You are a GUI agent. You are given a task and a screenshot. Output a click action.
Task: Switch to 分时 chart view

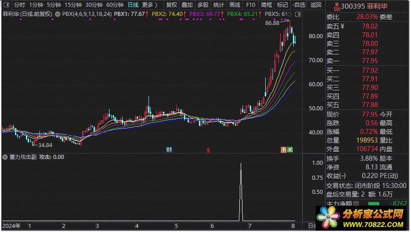point(19,5)
